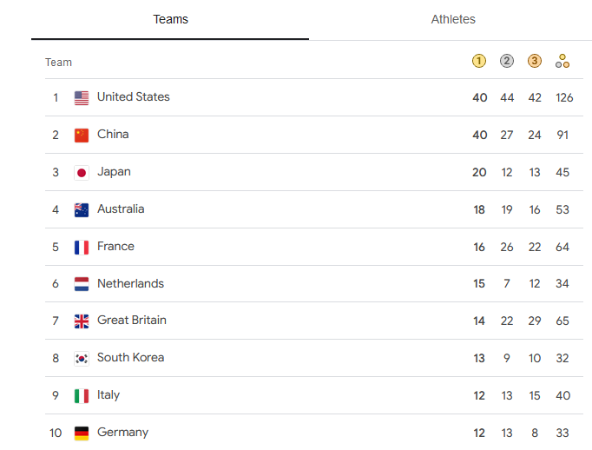Open the Great Britain team link
The image size is (592, 450).
point(131,321)
